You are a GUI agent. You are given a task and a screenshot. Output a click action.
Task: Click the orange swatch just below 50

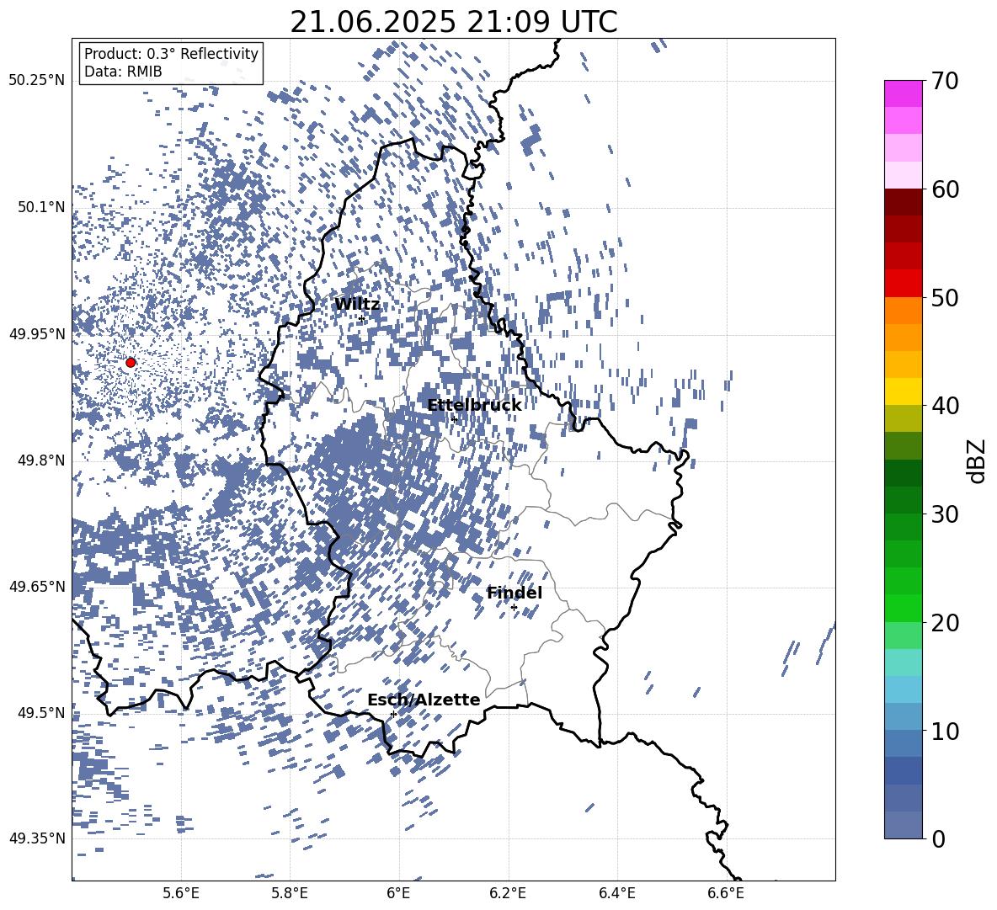pyautogui.click(x=903, y=310)
